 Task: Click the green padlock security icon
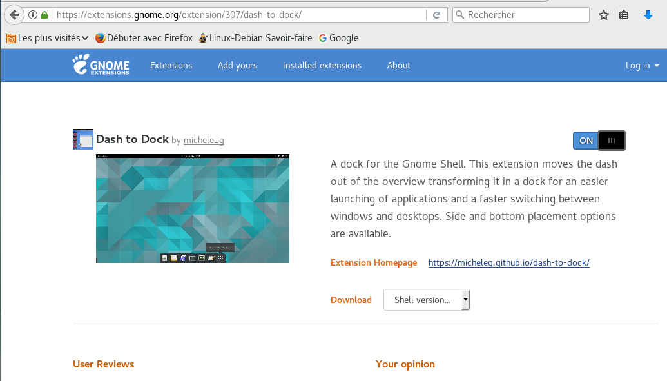coord(44,15)
